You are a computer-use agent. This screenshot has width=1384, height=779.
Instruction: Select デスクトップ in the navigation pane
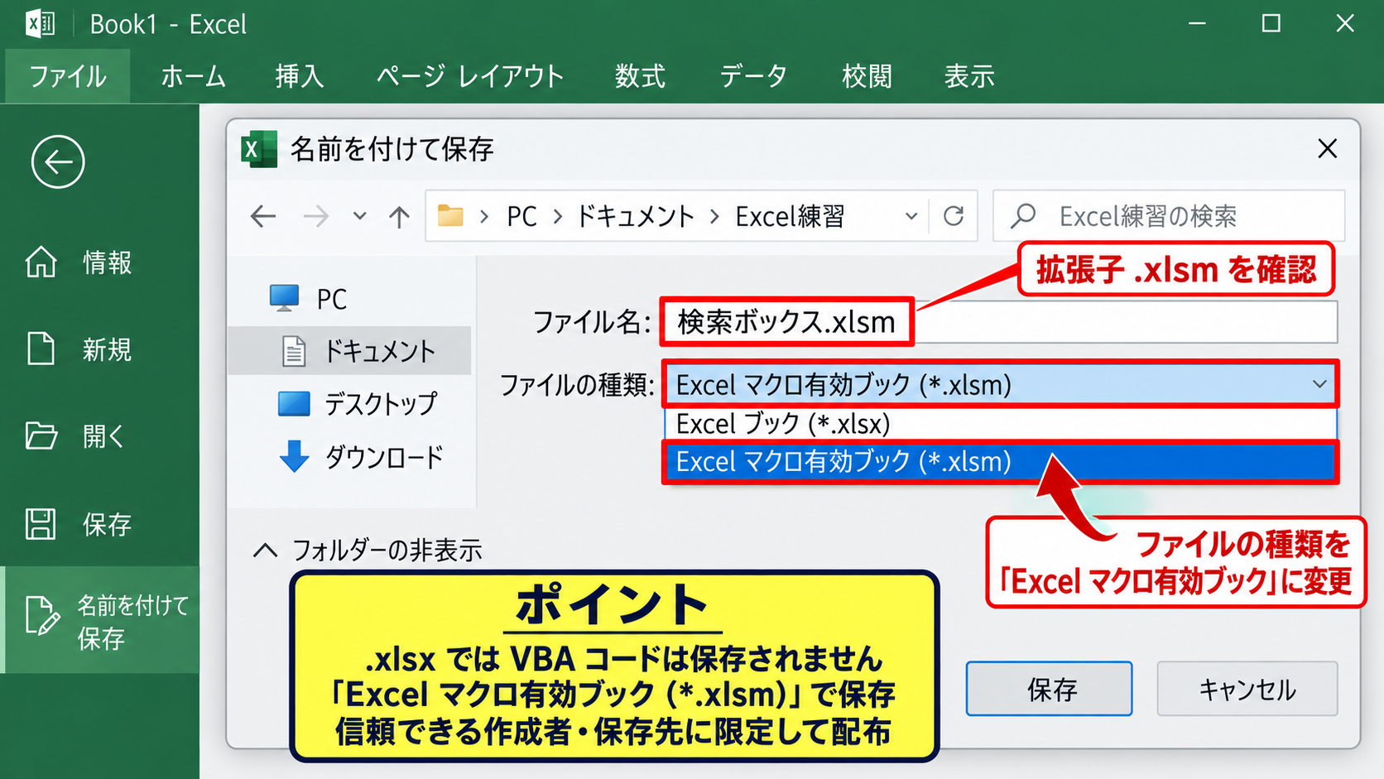pyautogui.click(x=358, y=404)
